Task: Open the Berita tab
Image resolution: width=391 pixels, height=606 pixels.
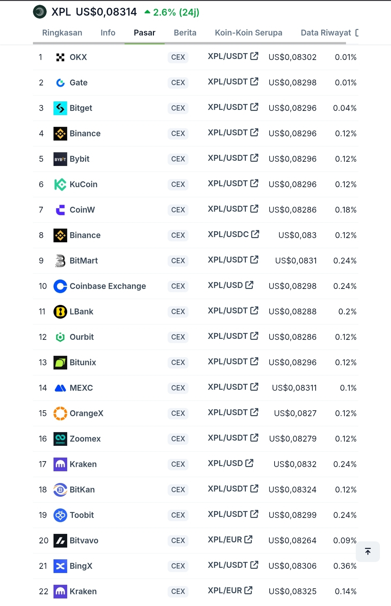Action: point(185,33)
